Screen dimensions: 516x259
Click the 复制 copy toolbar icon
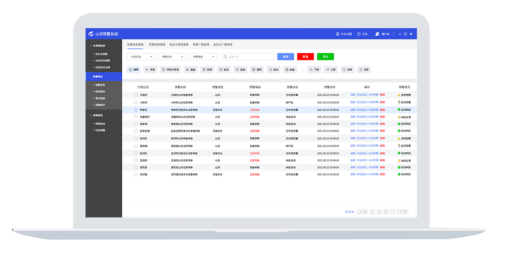pos(256,70)
